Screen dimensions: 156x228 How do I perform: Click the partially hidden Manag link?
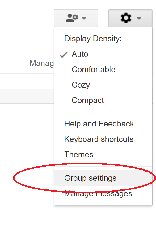click(42, 64)
